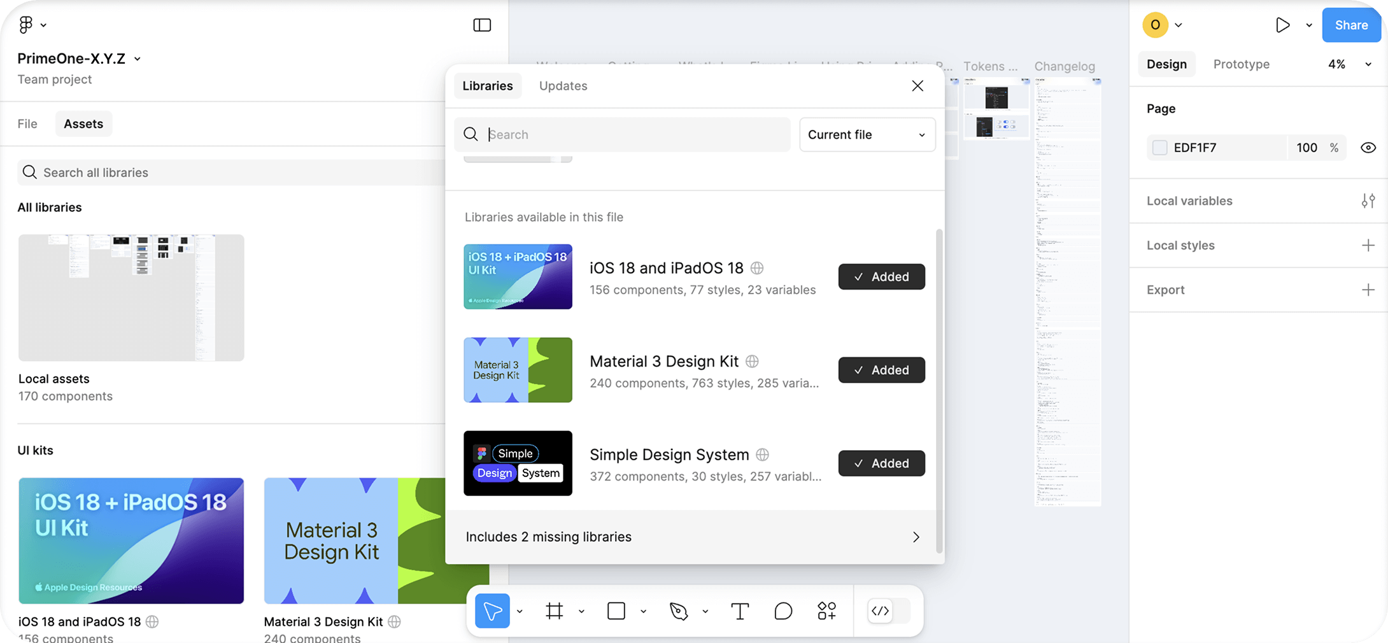The width and height of the screenshot is (1388, 643).
Task: Switch to the Libraries tab
Action: click(x=488, y=86)
